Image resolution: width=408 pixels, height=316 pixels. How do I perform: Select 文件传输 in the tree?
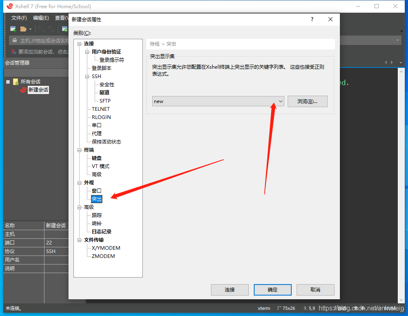(94, 240)
